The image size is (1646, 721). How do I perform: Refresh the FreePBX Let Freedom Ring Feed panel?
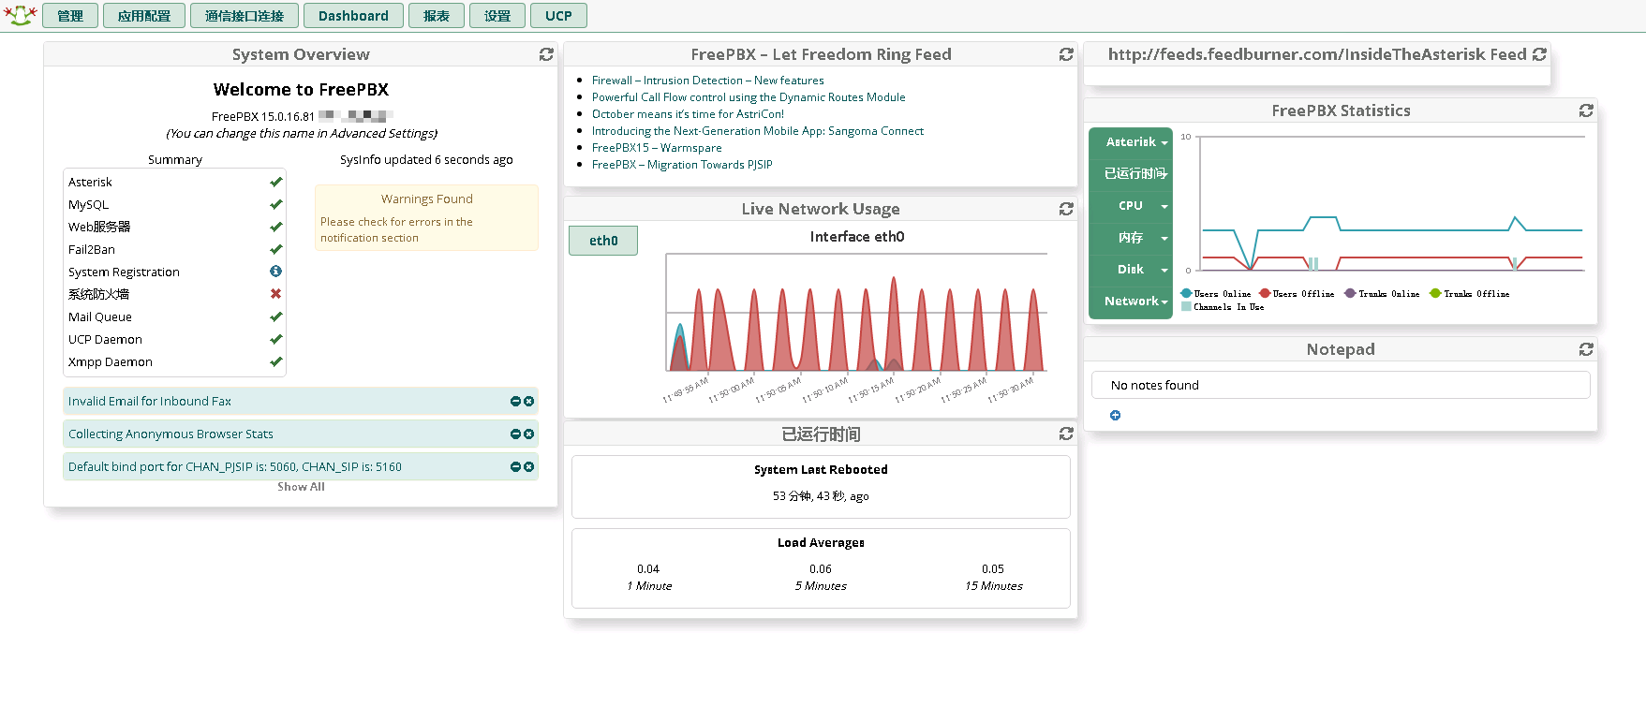pyautogui.click(x=1066, y=54)
